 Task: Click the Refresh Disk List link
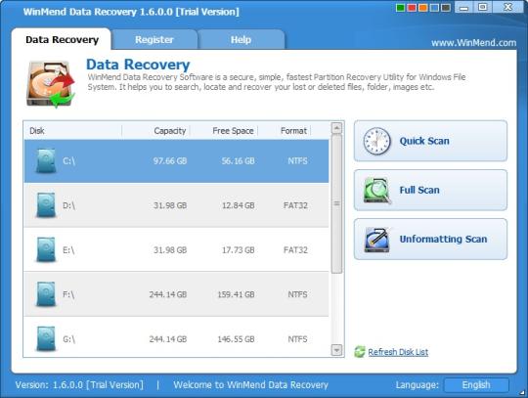398,352
